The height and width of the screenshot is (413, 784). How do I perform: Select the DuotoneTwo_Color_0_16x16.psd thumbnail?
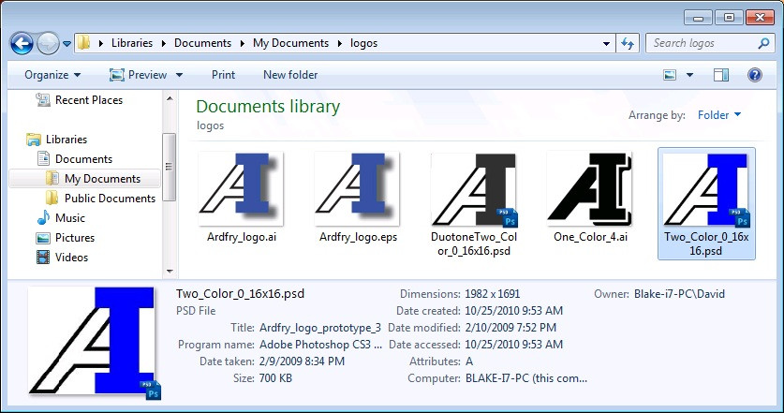point(474,190)
